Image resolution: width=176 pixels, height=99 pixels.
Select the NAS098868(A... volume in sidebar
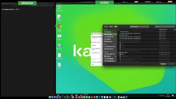coord(111,61)
